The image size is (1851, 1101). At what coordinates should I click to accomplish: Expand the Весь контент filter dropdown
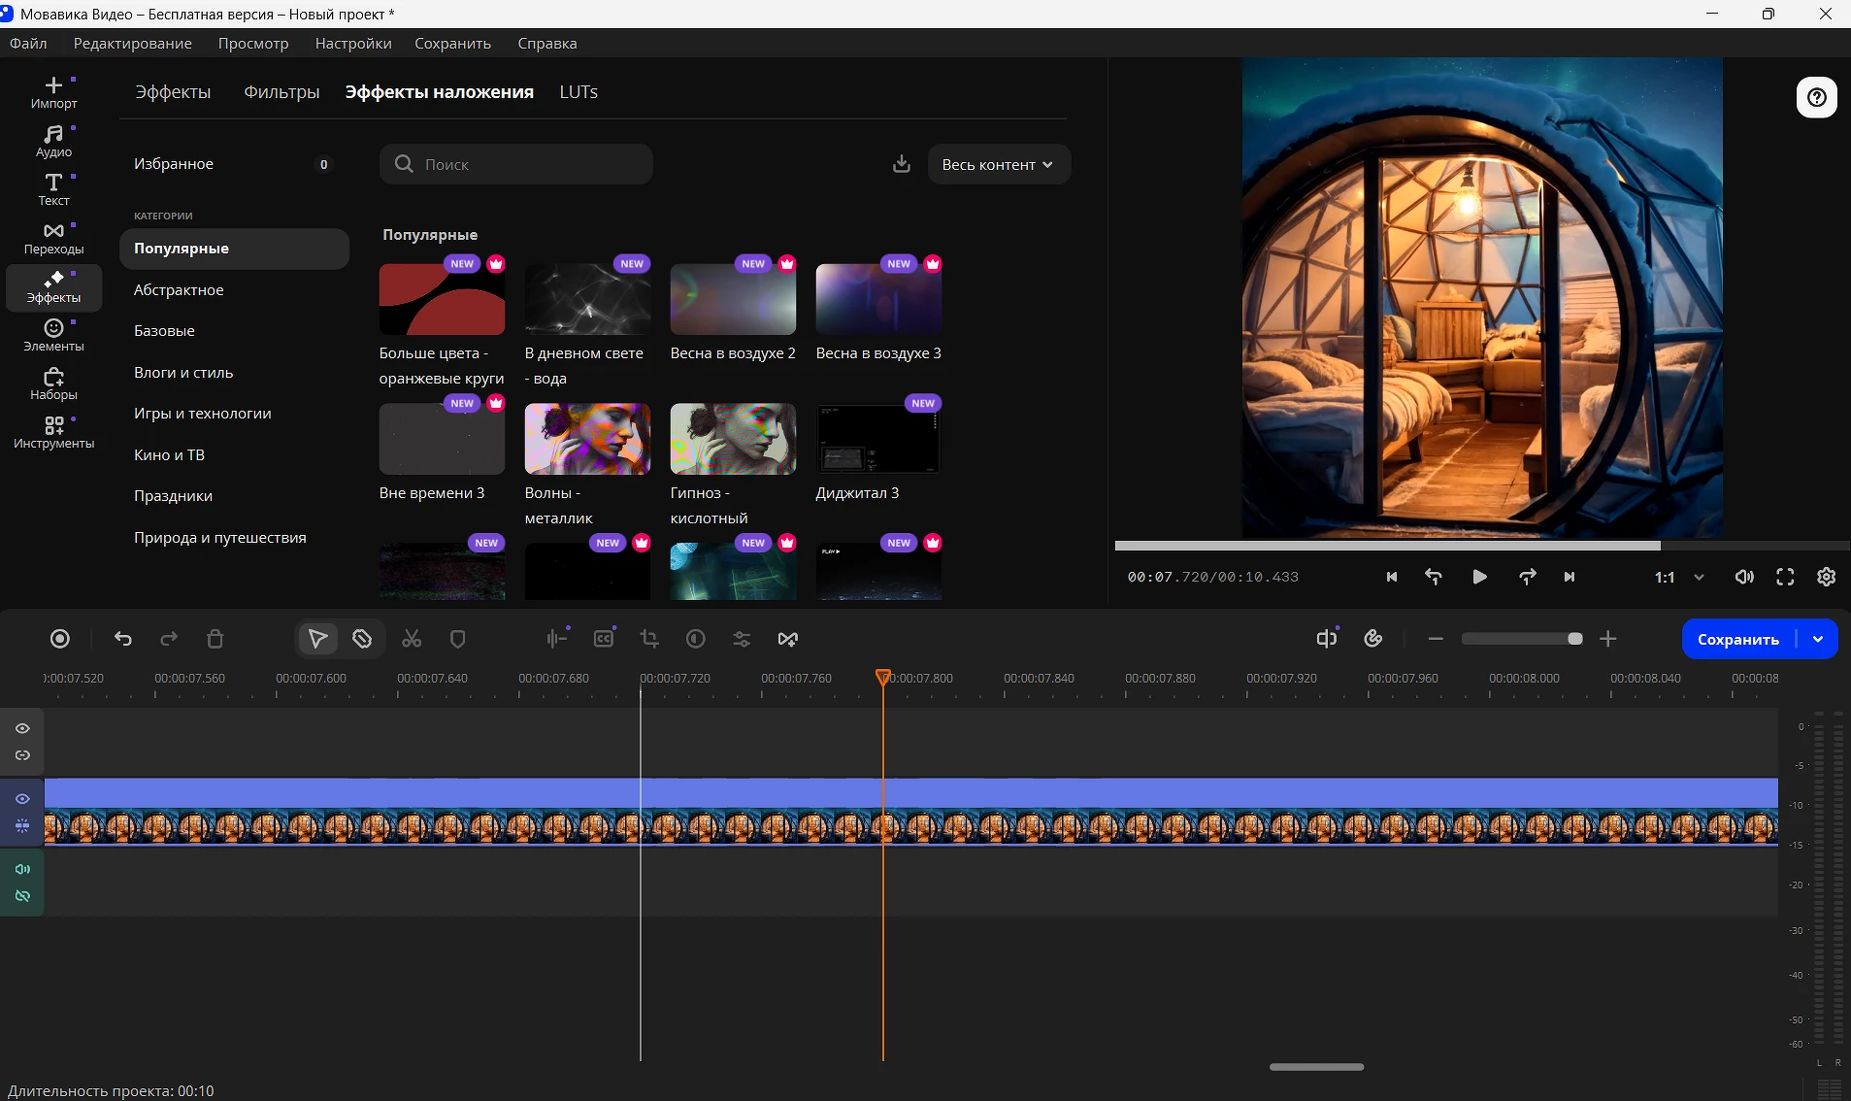coord(998,164)
